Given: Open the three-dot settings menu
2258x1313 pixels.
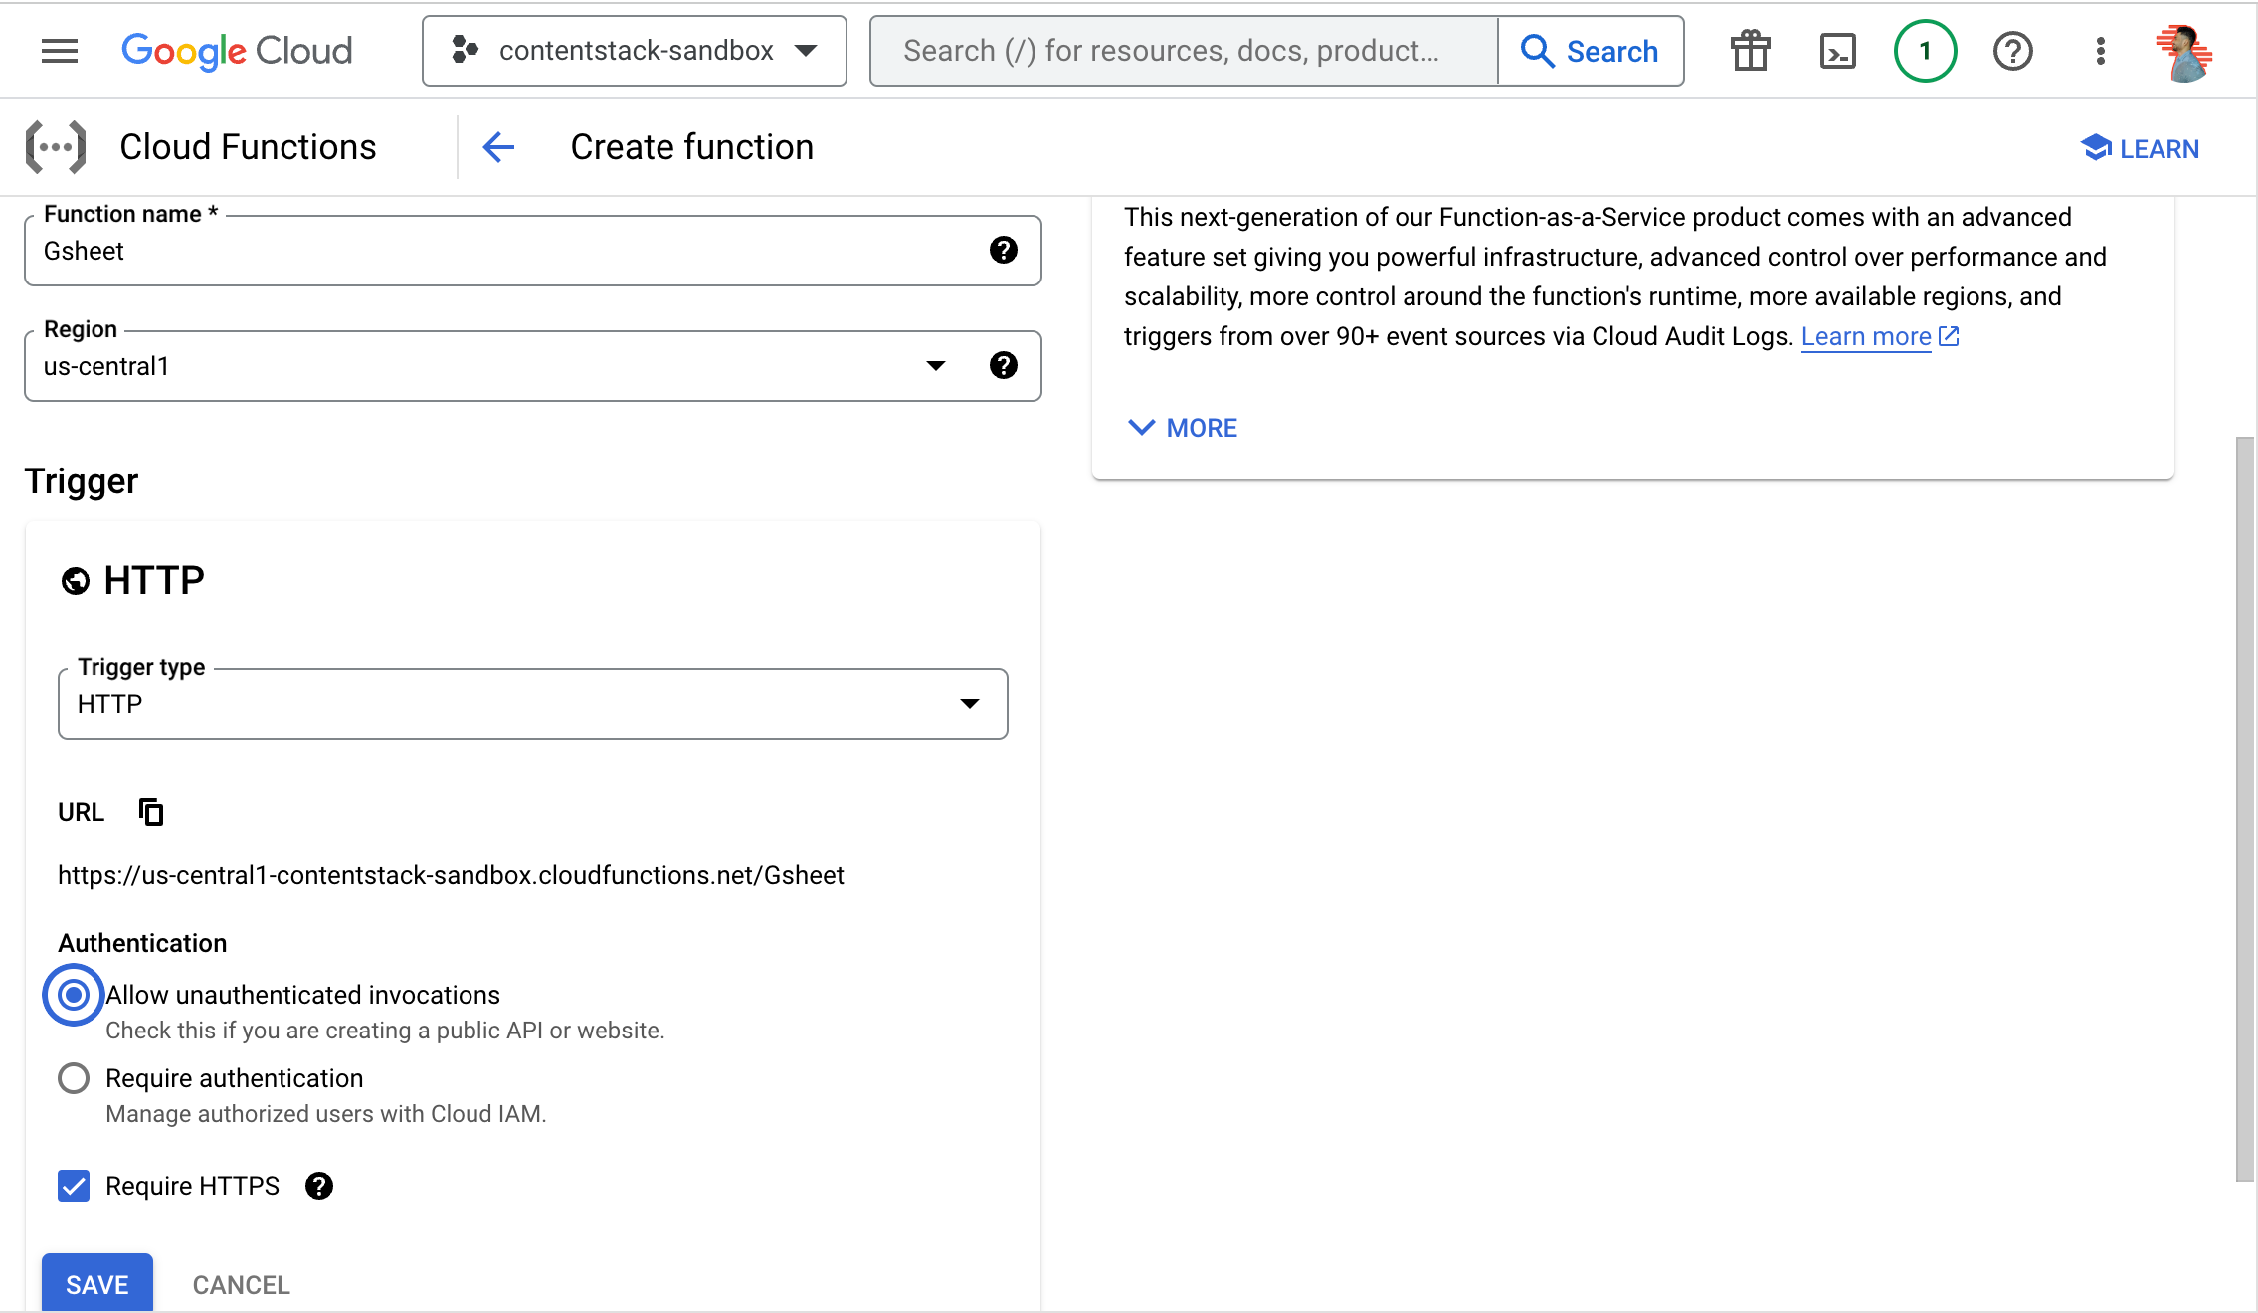Looking at the screenshot, I should (2100, 51).
